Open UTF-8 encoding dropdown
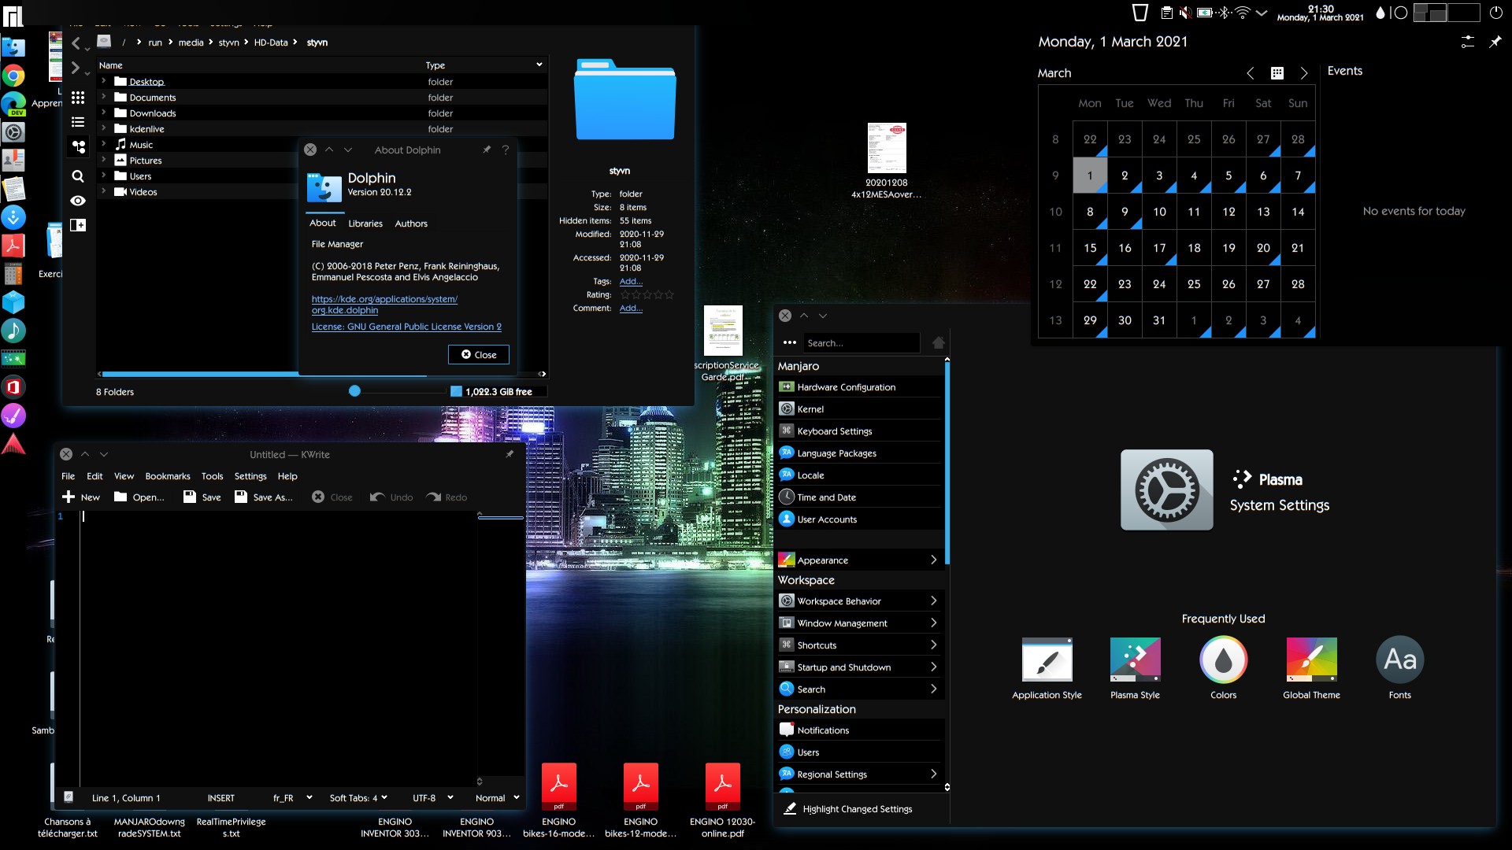This screenshot has width=1512, height=850. [433, 798]
